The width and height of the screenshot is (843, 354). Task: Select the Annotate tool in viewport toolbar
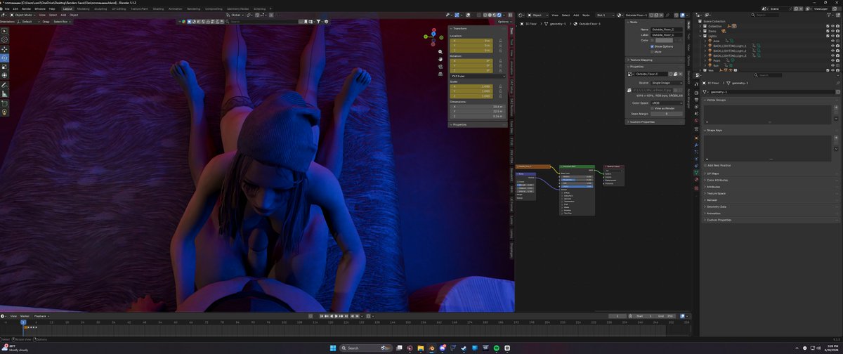pos(6,84)
